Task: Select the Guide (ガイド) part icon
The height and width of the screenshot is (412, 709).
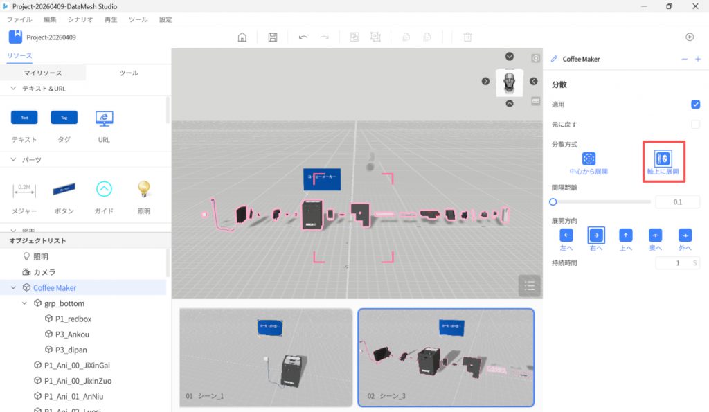Action: click(x=104, y=189)
